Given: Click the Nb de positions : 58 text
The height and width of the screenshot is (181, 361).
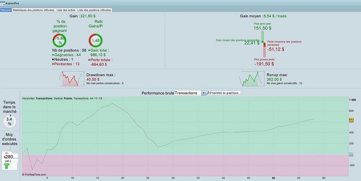Looking at the screenshot, I should (69, 50).
